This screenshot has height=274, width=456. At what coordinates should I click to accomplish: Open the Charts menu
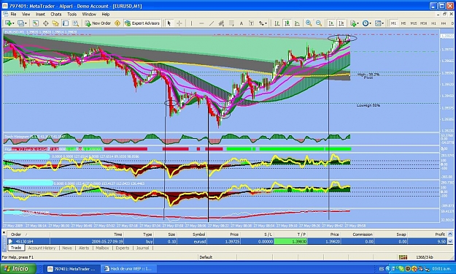56,15
